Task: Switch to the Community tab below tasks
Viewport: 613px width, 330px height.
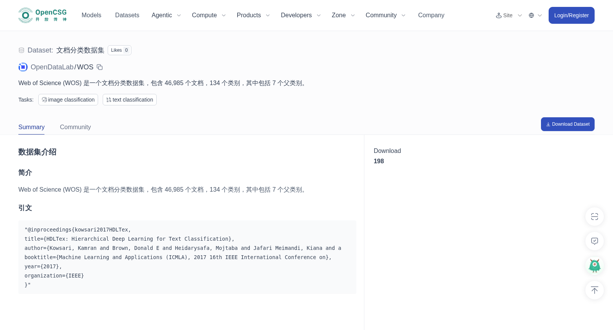Action: 75,127
